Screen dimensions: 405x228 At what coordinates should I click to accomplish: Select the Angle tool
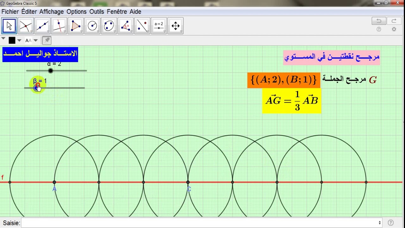tap(125, 26)
